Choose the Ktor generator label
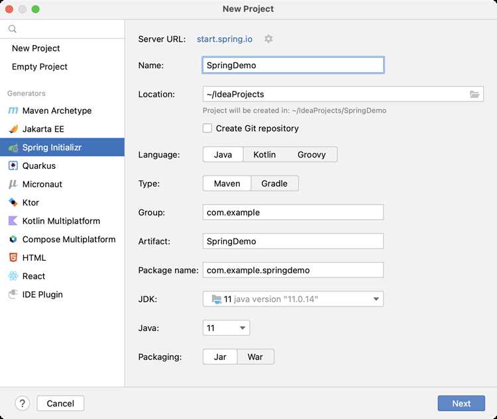This screenshot has height=419, width=497. [30, 203]
